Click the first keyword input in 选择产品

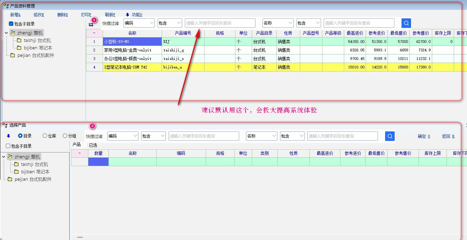(x=204, y=136)
